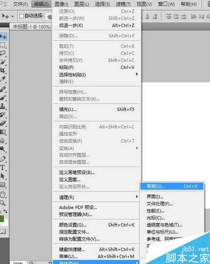210x264 pixels.
Task: Select the Clone Stamp tool
Action: click(3, 106)
